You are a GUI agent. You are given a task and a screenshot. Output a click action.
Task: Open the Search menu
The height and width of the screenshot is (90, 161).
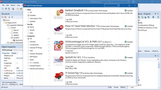[13, 5]
